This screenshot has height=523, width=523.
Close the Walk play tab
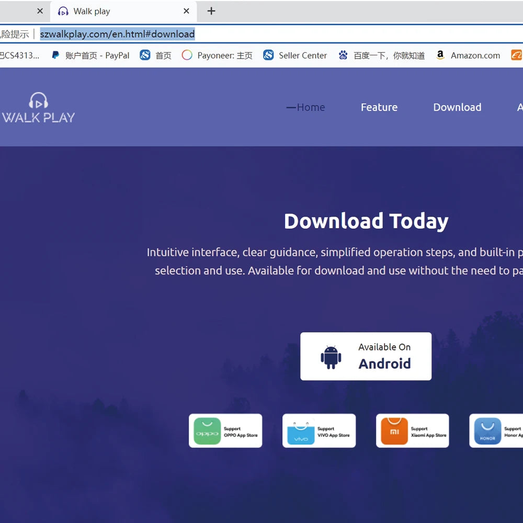[x=187, y=11]
